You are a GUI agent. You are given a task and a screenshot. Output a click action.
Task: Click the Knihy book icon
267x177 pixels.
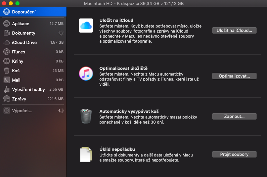pyautogui.click(x=6, y=61)
